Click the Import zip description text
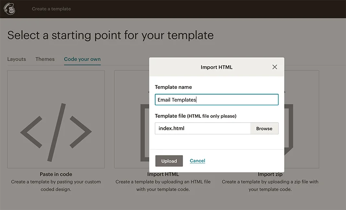 pos(270,185)
